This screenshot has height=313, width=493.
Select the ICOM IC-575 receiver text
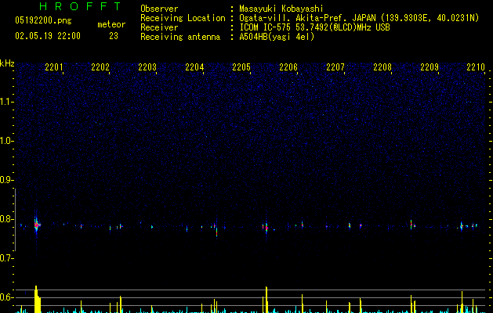[314, 27]
